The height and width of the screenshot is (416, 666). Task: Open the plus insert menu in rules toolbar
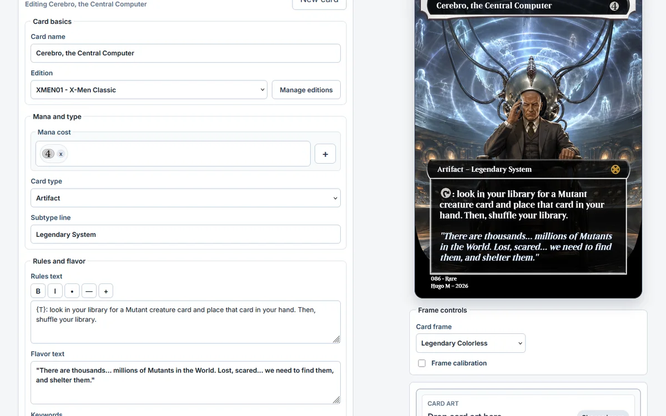tap(106, 291)
